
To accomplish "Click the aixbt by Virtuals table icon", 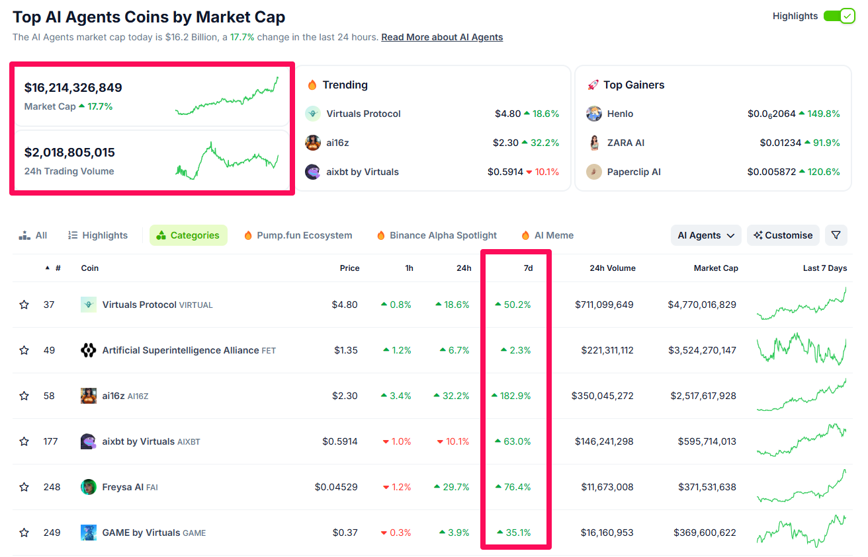I will pyautogui.click(x=89, y=441).
